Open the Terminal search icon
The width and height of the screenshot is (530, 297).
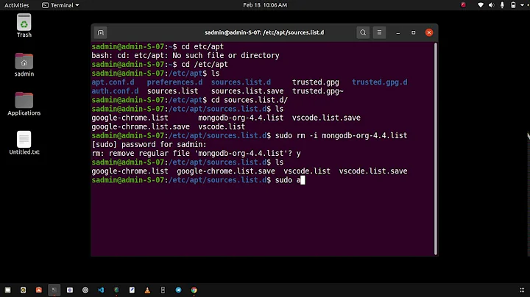click(x=363, y=33)
